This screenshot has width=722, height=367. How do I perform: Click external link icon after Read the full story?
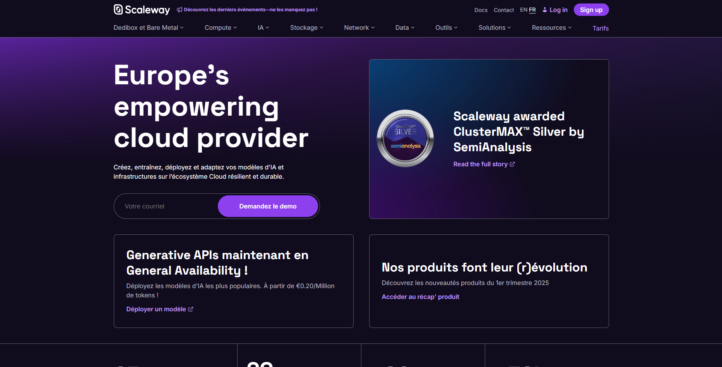click(x=512, y=164)
